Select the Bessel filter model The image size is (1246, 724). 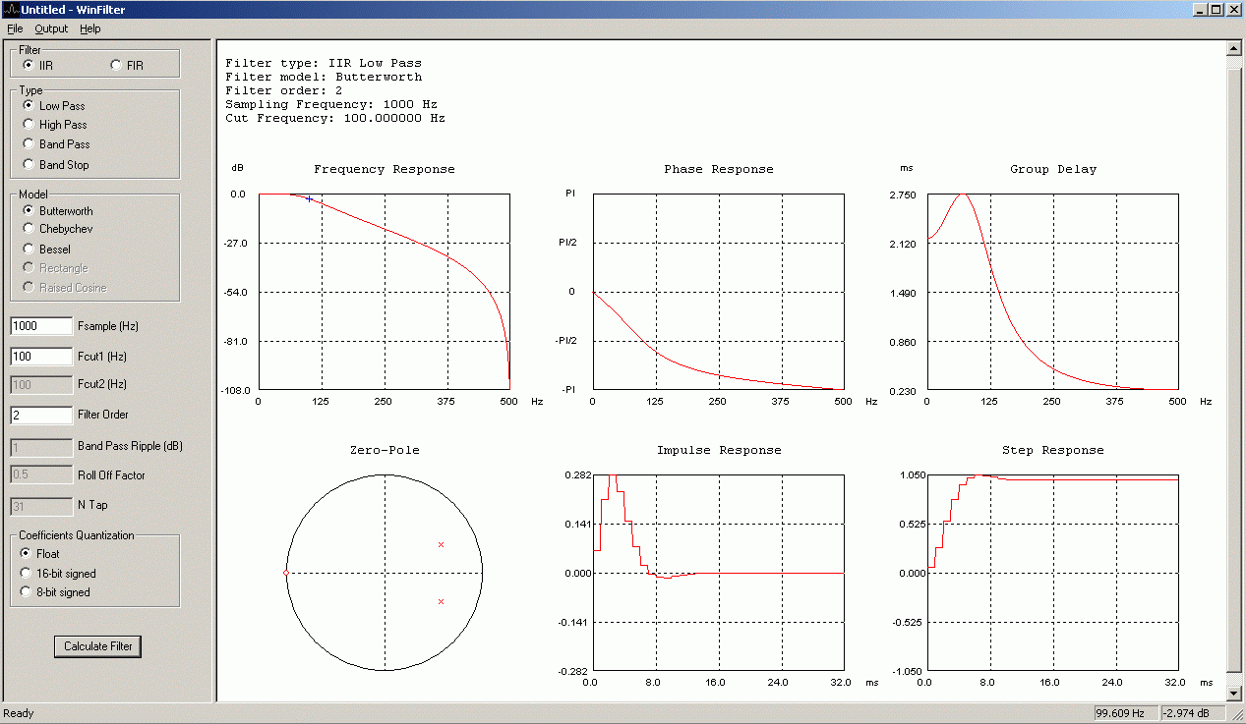click(47, 250)
